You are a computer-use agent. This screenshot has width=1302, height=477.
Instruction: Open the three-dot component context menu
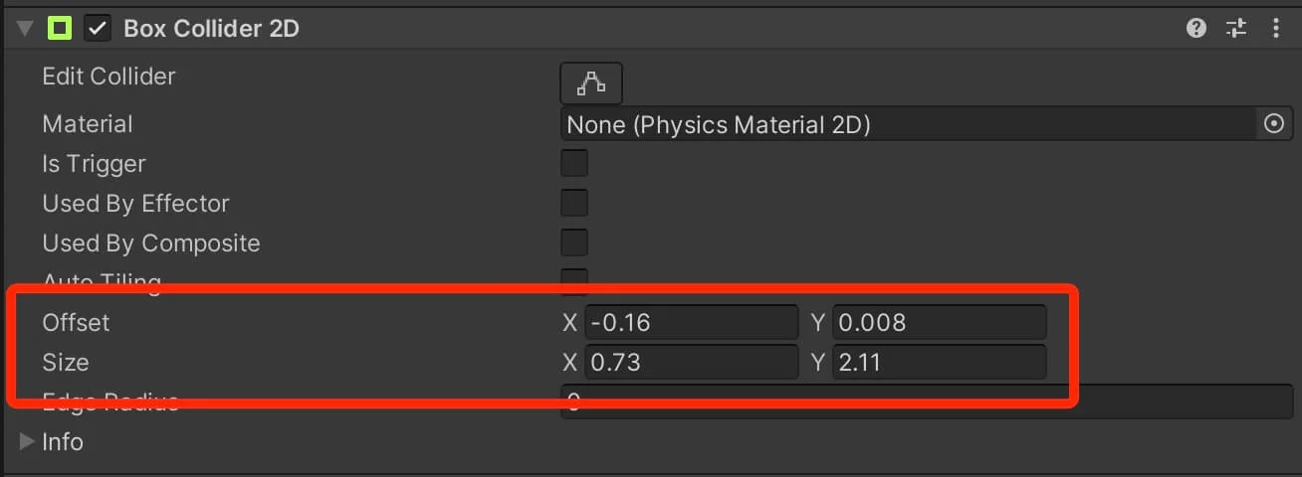[x=1276, y=29]
